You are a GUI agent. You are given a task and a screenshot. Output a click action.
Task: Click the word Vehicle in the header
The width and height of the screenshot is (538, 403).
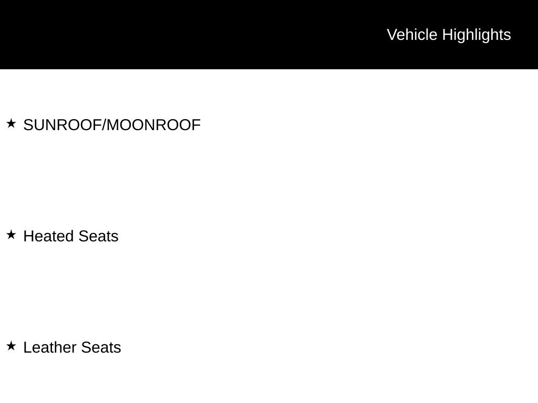pyautogui.click(x=412, y=35)
